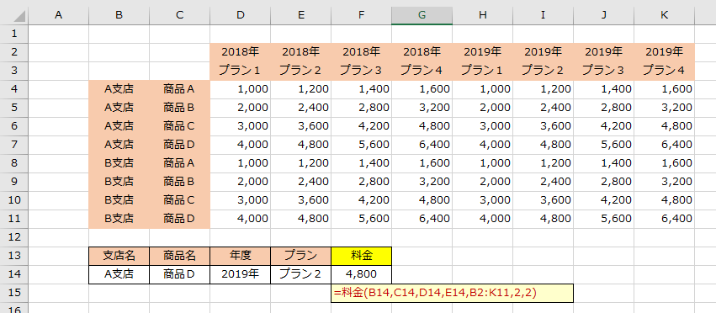Click cell I3 labeled プラン2

(x=543, y=71)
